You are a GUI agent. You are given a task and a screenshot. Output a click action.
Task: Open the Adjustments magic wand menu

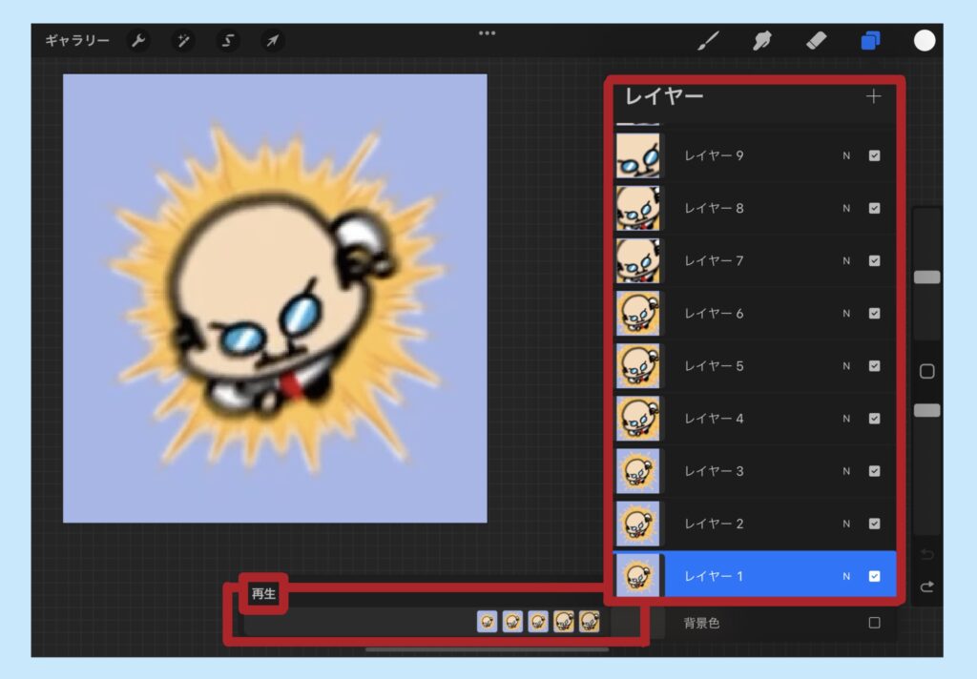tap(183, 41)
